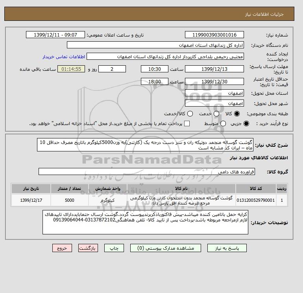Click the پاسخ به نیاز button
303x293 pixels.
[x=227, y=248]
